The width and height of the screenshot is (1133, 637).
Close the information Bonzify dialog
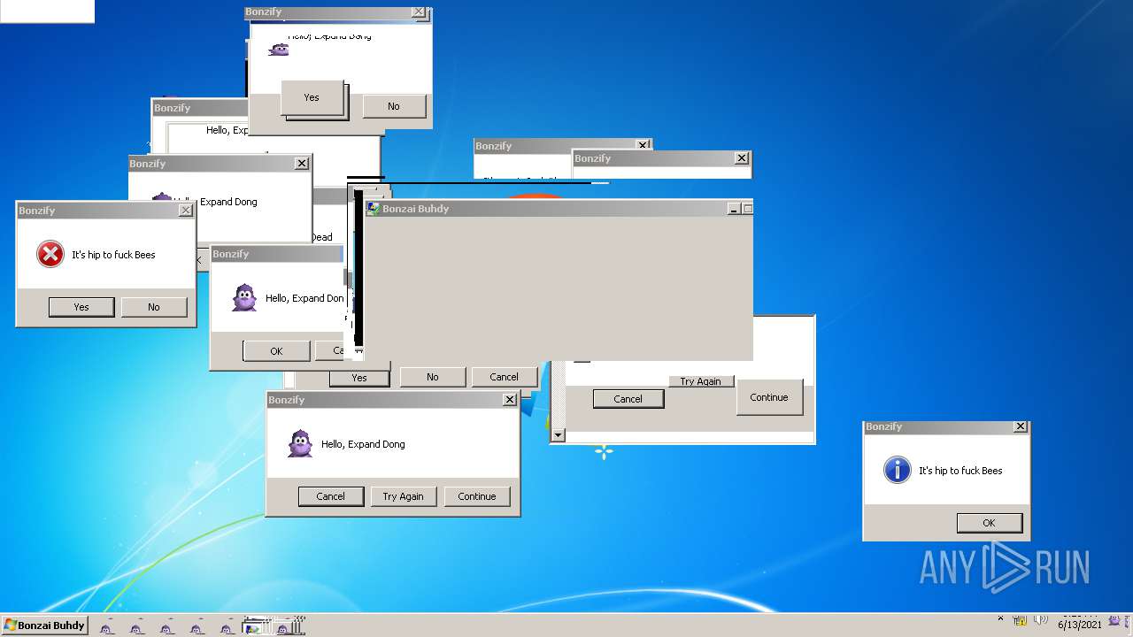click(x=1021, y=426)
